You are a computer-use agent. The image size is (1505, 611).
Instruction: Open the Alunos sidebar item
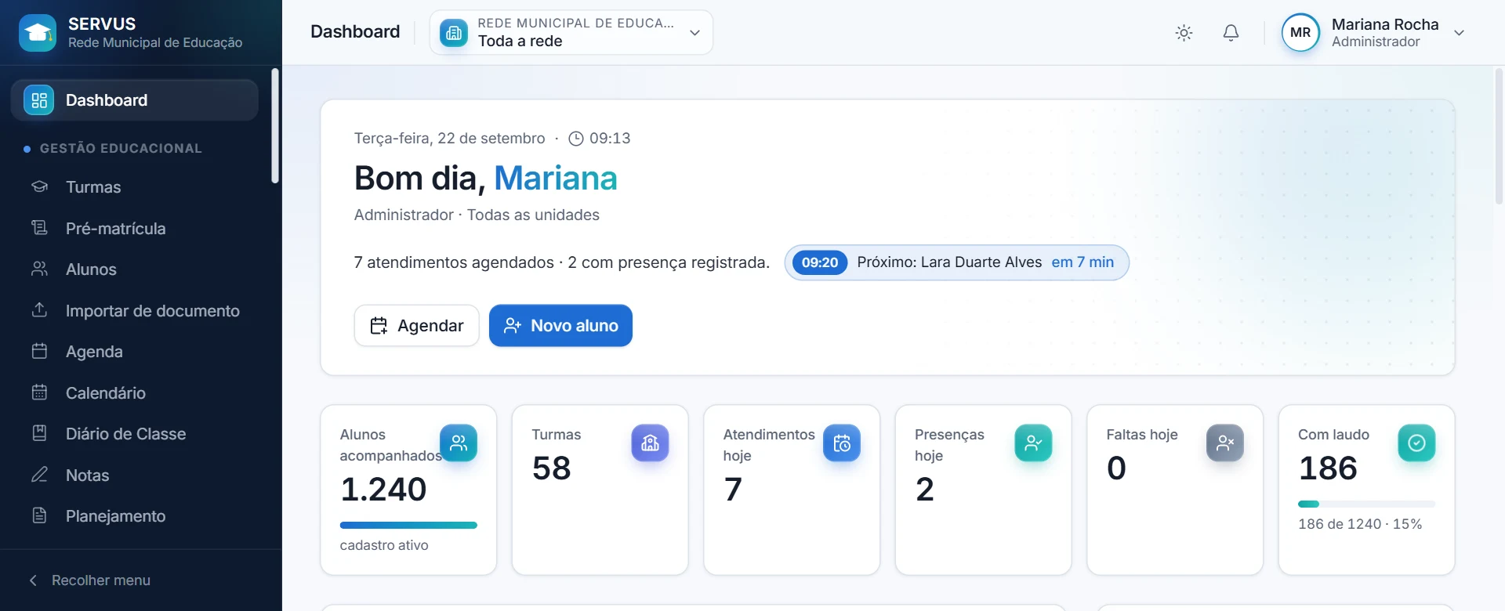[134, 269]
